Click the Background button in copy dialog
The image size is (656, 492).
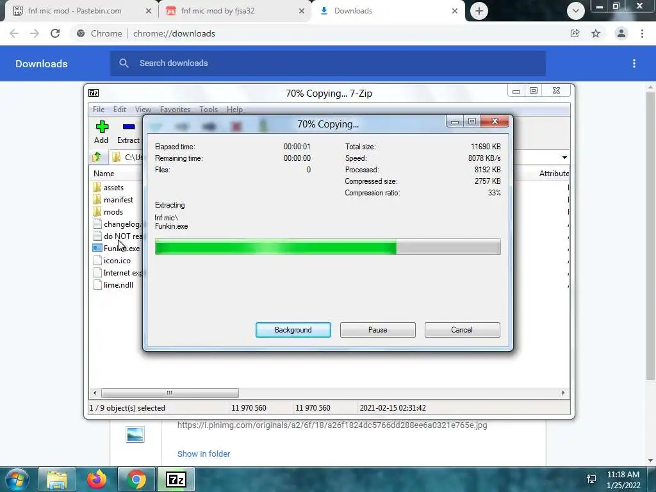293,330
